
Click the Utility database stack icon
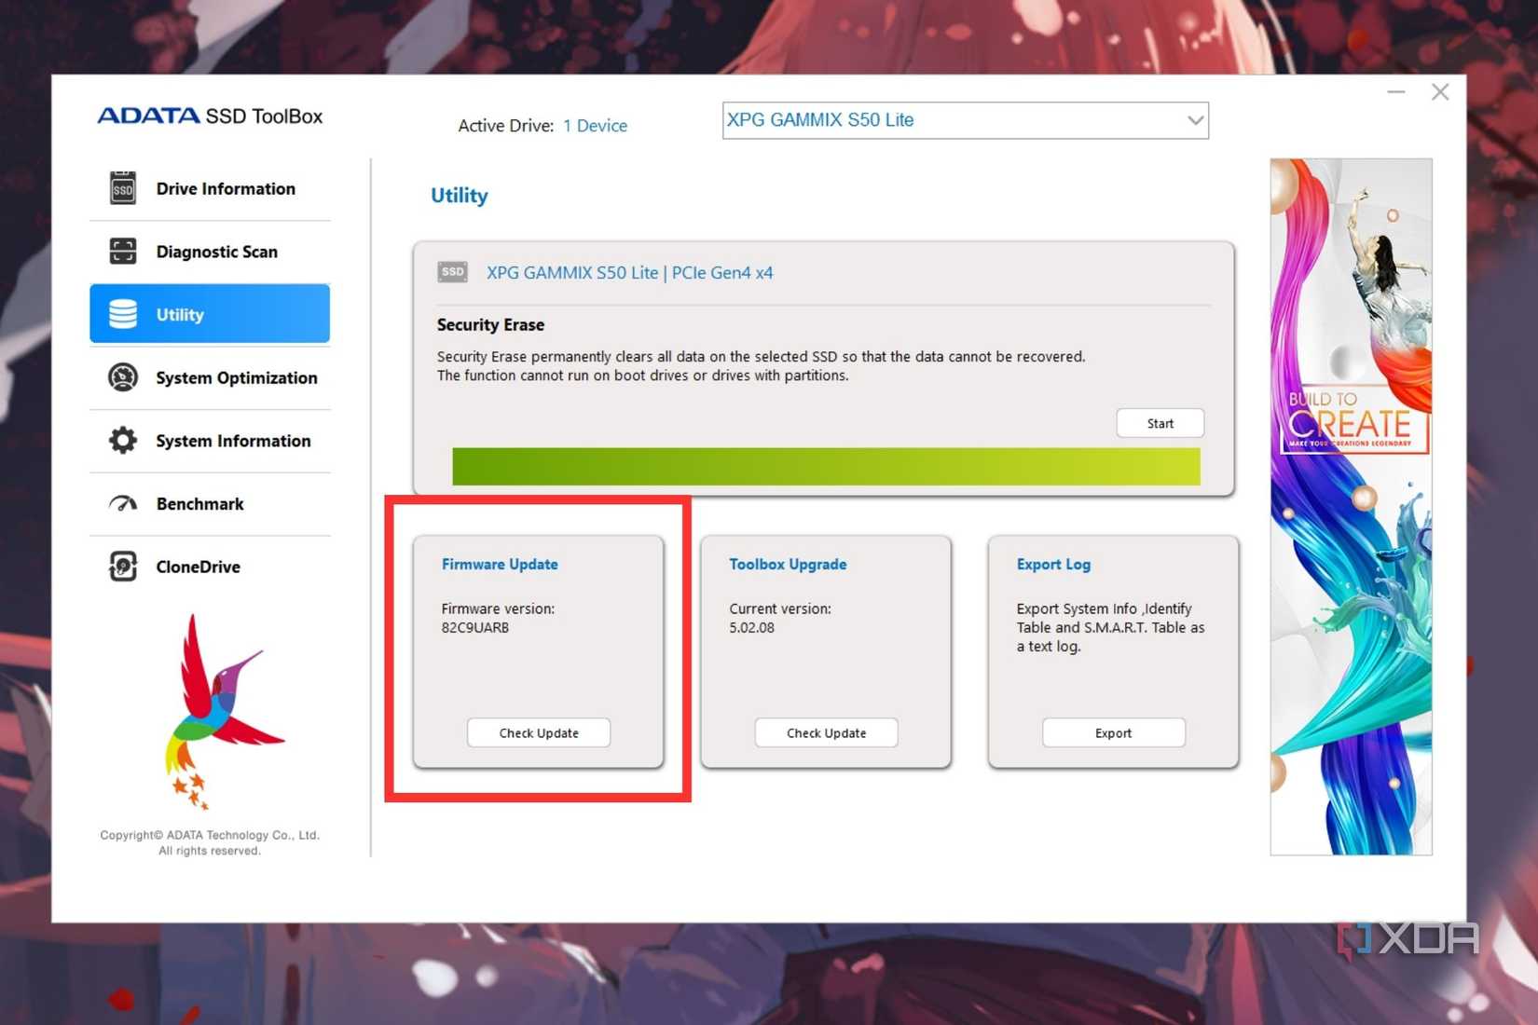click(122, 314)
